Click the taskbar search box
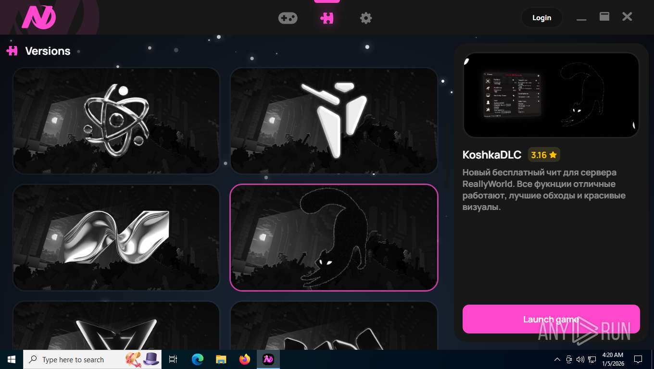Screen dimensions: 654x369 point(92,359)
